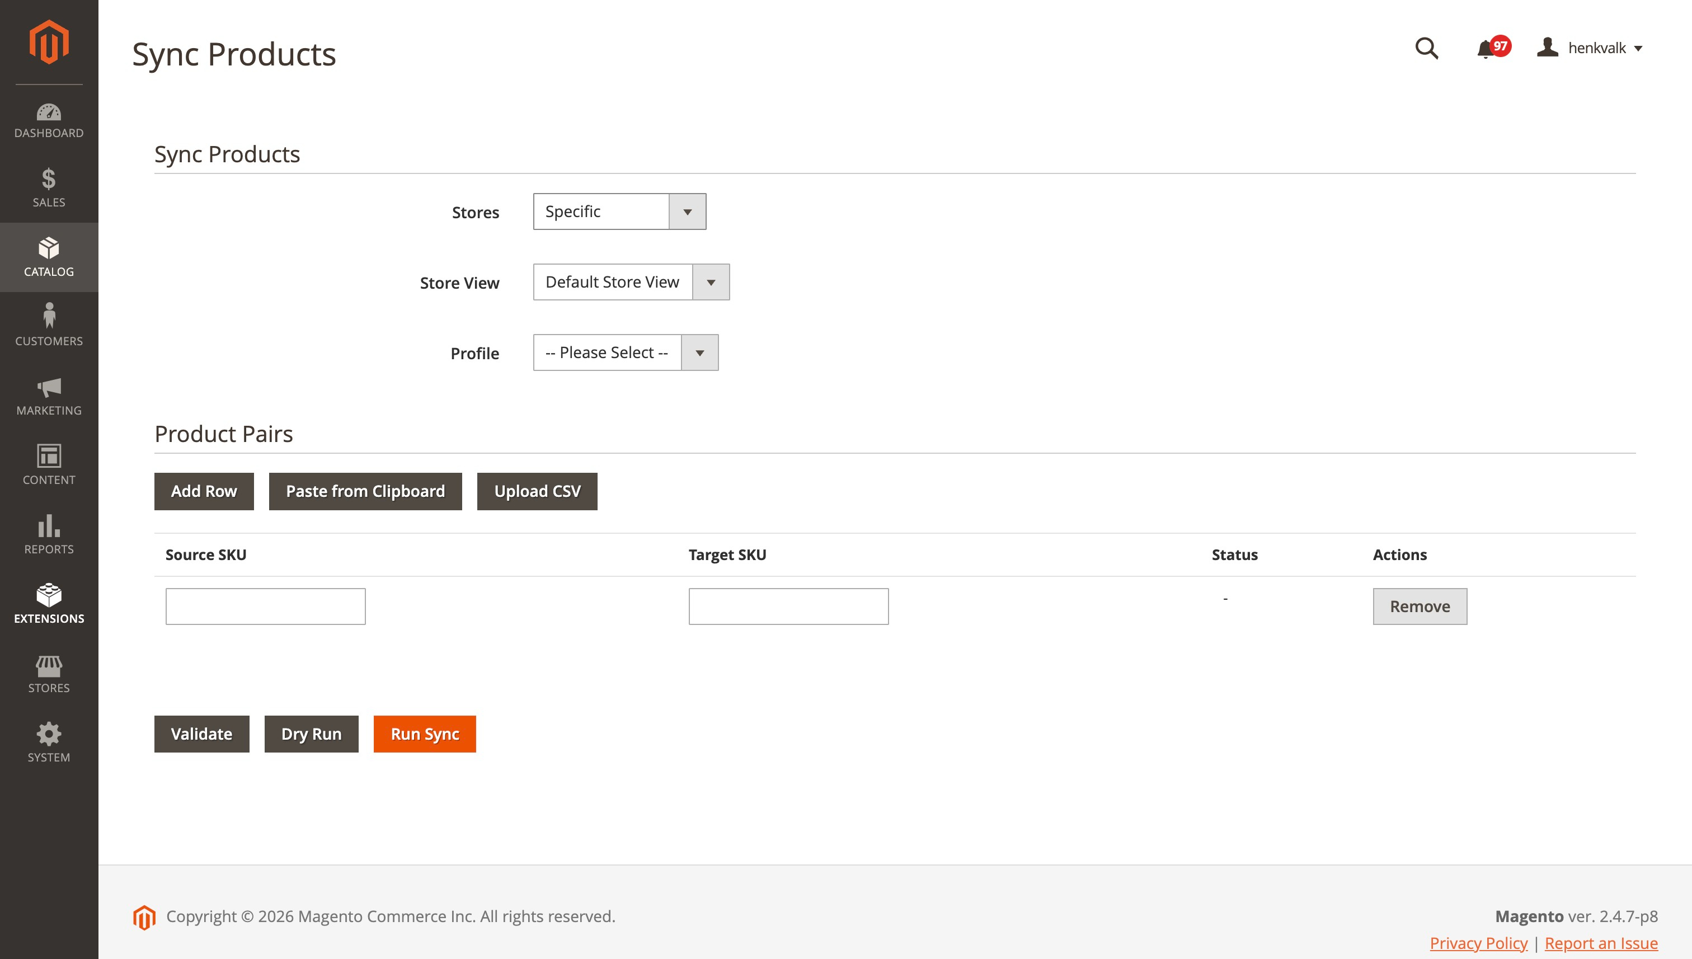Click the System gear icon
1692x959 pixels.
coord(48,737)
